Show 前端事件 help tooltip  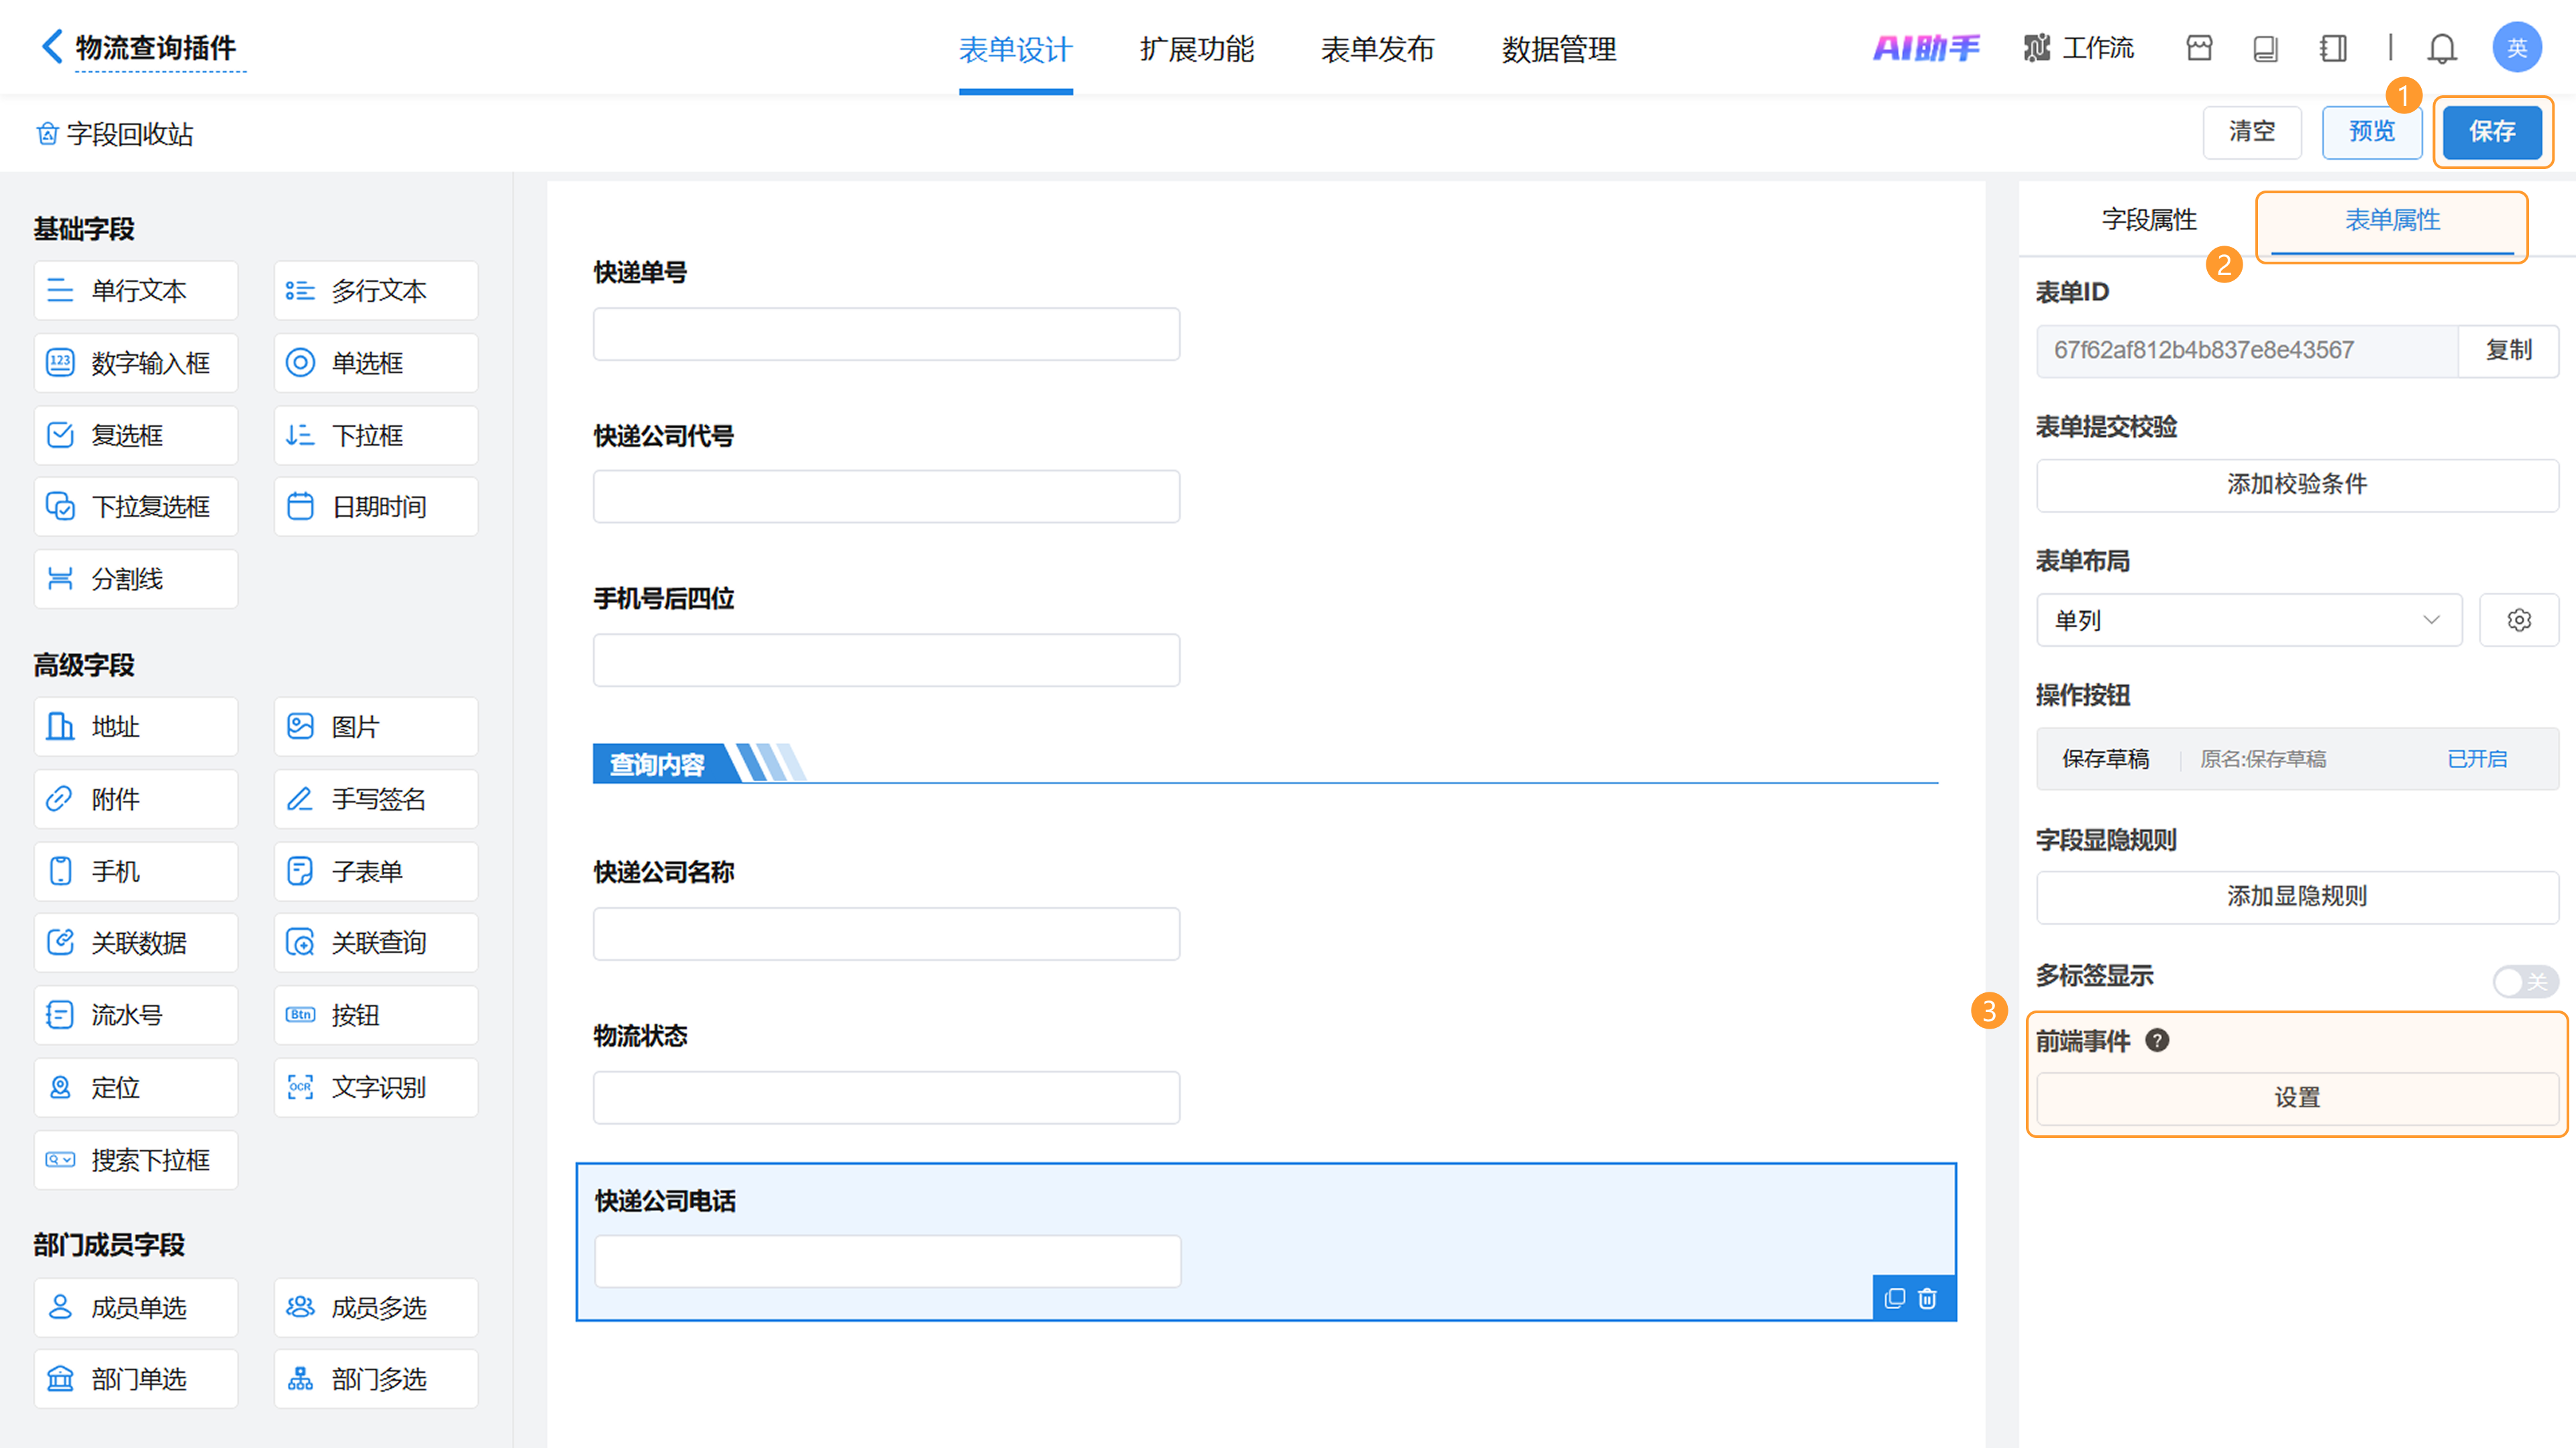2158,1041
